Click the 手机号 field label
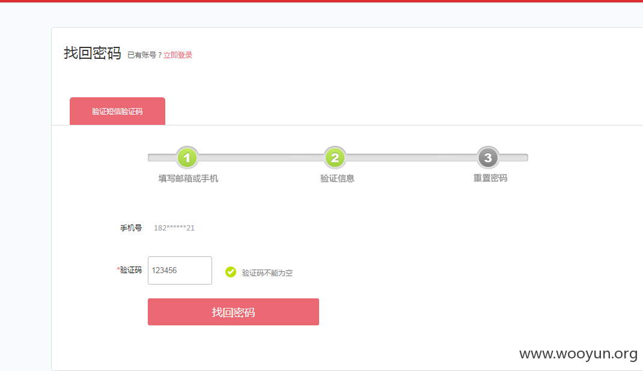The height and width of the screenshot is (371, 643). point(131,228)
